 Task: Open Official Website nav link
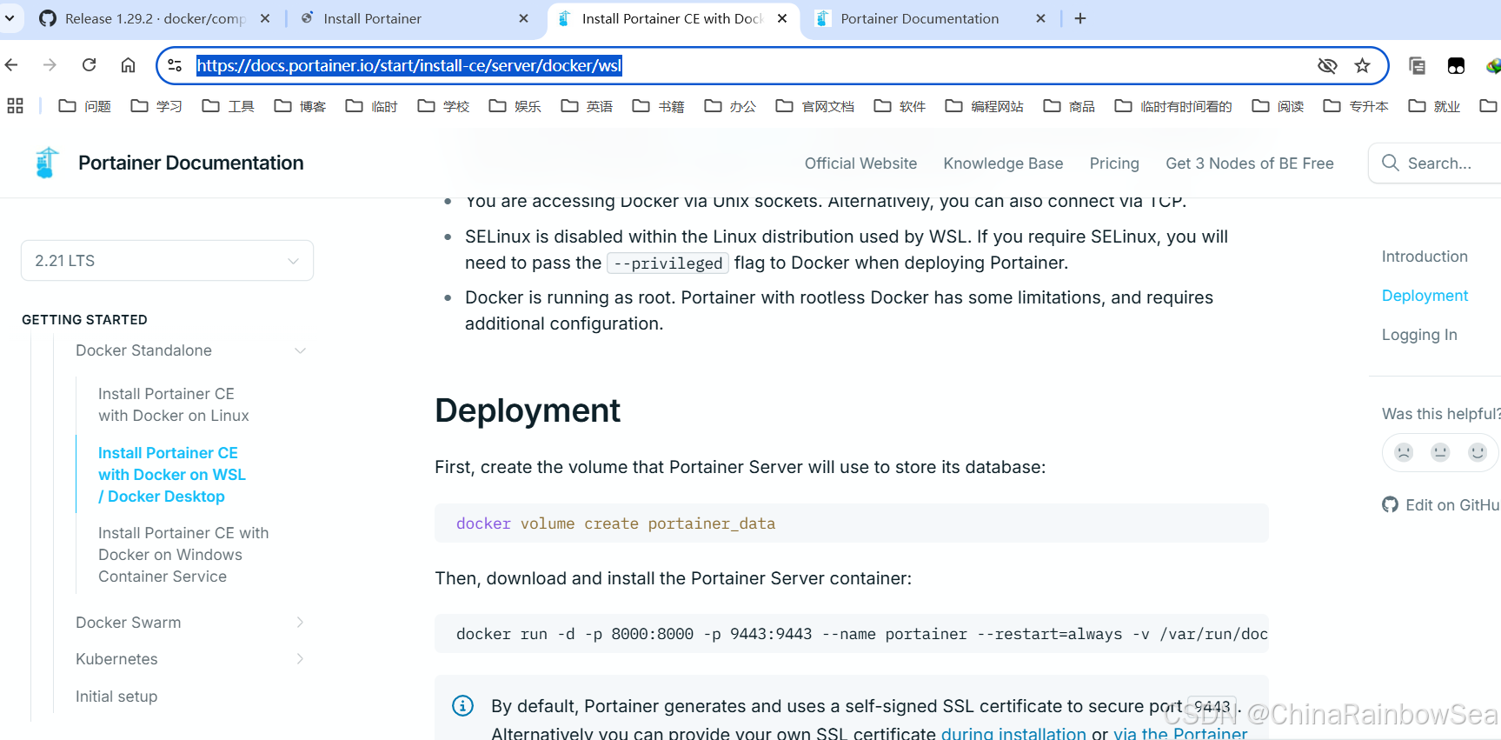pos(860,163)
